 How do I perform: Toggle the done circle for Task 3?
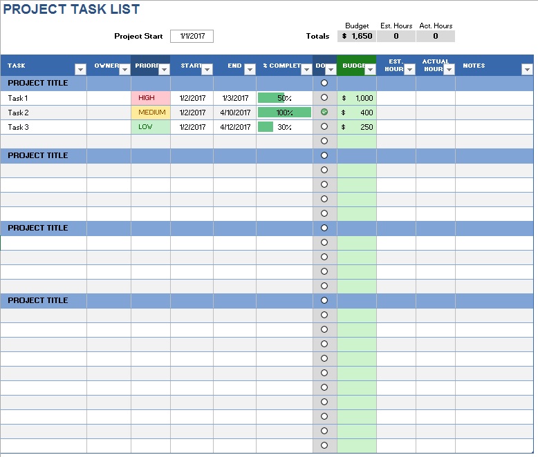(x=324, y=126)
